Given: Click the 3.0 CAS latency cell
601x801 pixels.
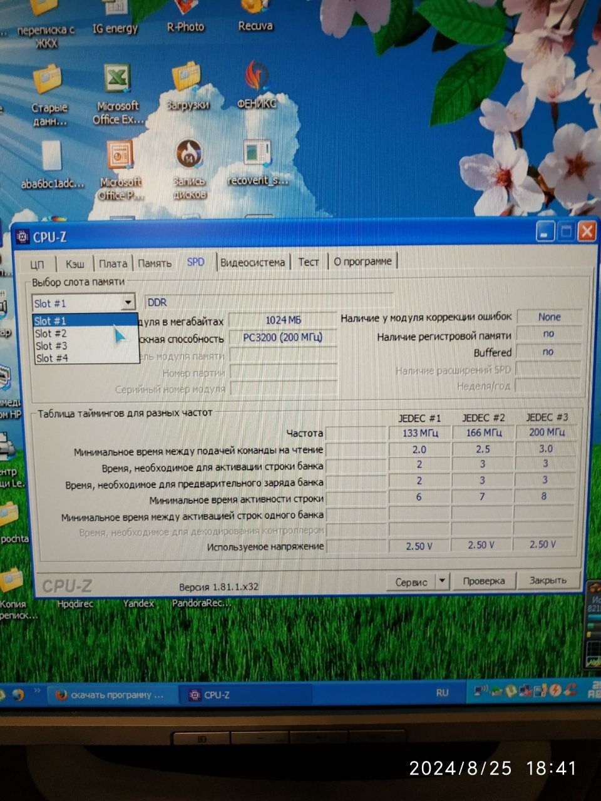Looking at the screenshot, I should click(x=546, y=448).
